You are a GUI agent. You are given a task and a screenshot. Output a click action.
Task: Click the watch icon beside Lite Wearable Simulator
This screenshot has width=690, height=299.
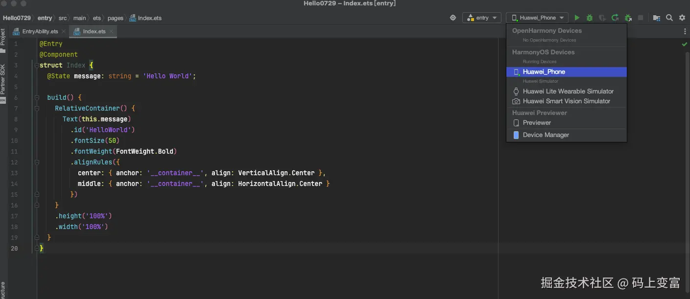[x=516, y=92]
